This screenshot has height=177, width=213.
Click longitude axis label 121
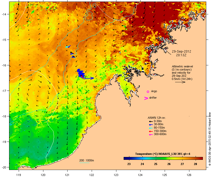[67, 175]
